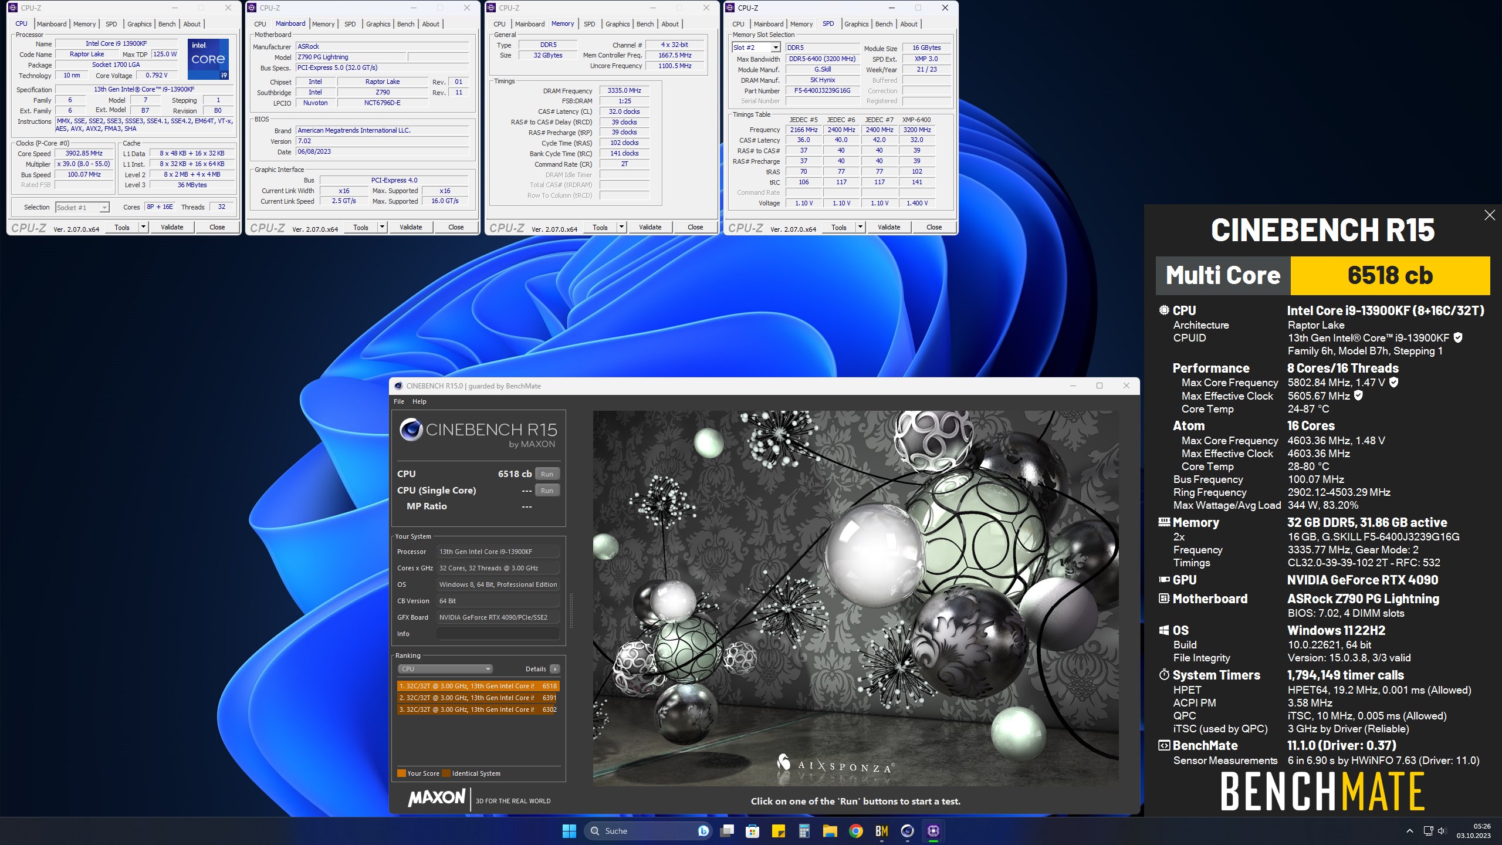Screen dimensions: 1502x845
Task: Click the Core Speed 3902.85 MHz value
Action: [84, 153]
